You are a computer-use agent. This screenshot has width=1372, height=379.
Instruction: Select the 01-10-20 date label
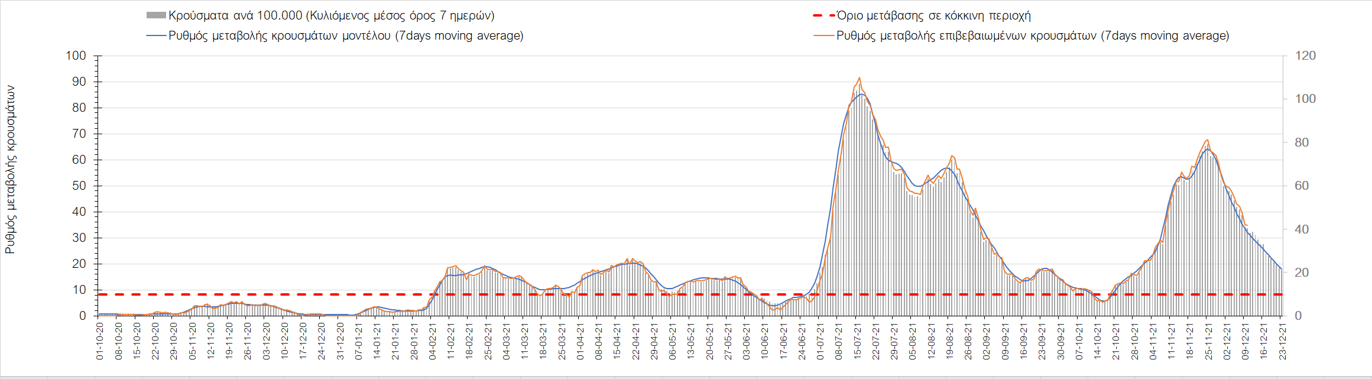click(99, 340)
